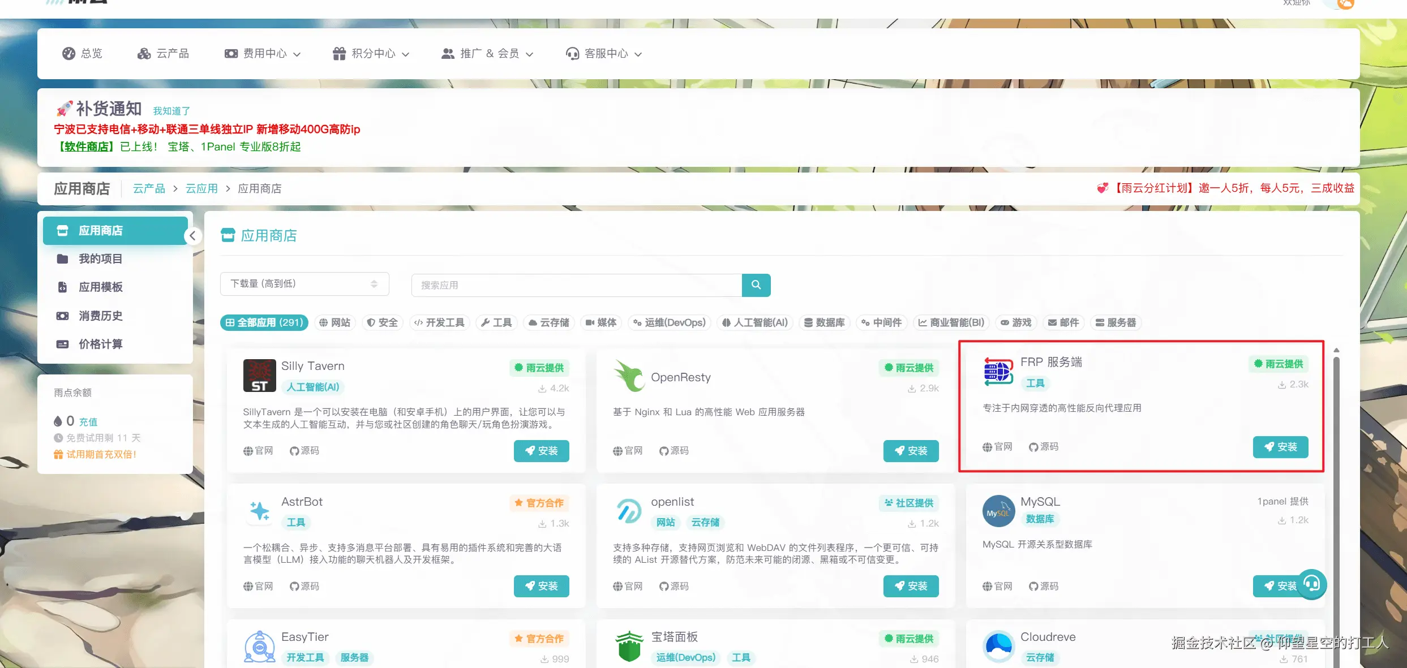The image size is (1407, 668).
Task: Click the search magnifier button
Action: [x=756, y=285]
